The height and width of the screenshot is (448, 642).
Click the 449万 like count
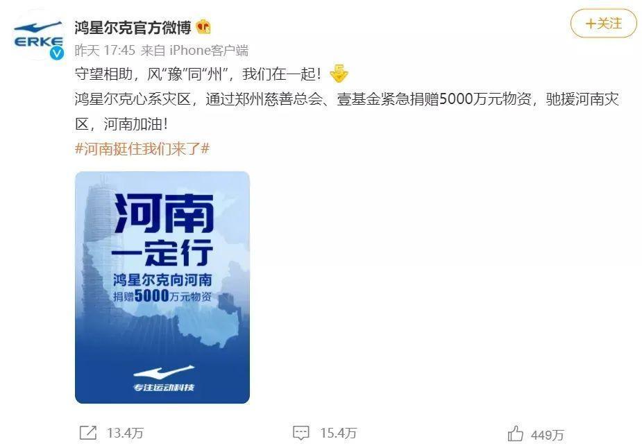point(548,435)
